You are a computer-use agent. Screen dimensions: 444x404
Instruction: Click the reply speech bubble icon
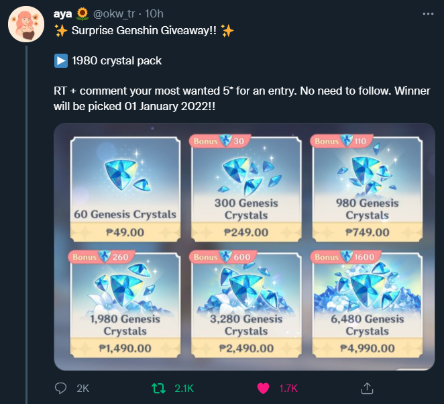60,388
